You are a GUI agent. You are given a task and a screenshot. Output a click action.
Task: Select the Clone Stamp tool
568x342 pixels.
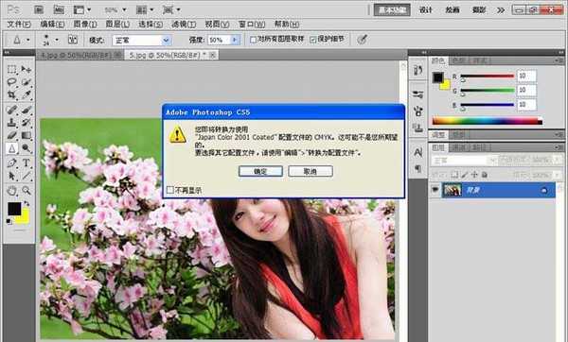click(11, 123)
